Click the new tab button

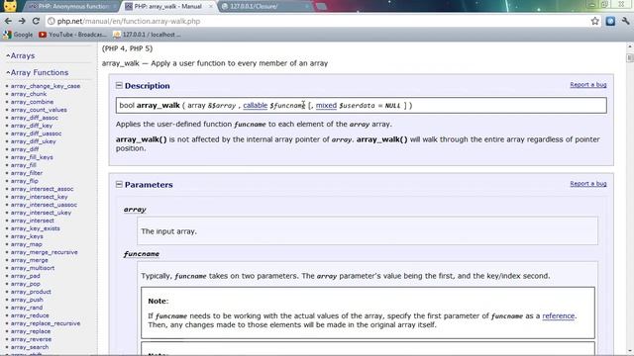[321, 7]
